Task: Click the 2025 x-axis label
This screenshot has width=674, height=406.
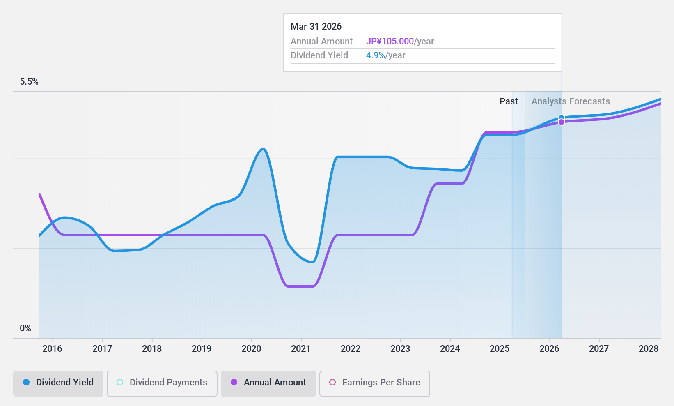Action: [x=500, y=349]
